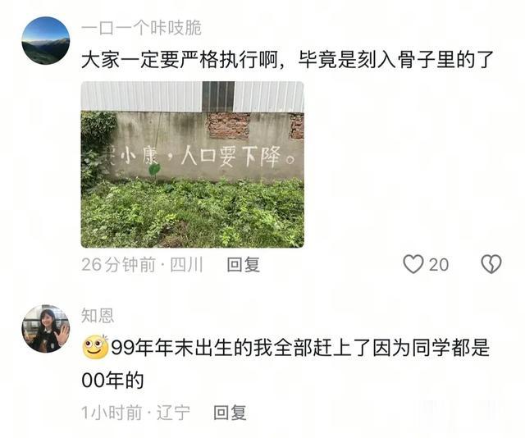Viewport: 525px width, 438px height.
Task: Tap the broken heart dislike icon
Action: (x=491, y=265)
